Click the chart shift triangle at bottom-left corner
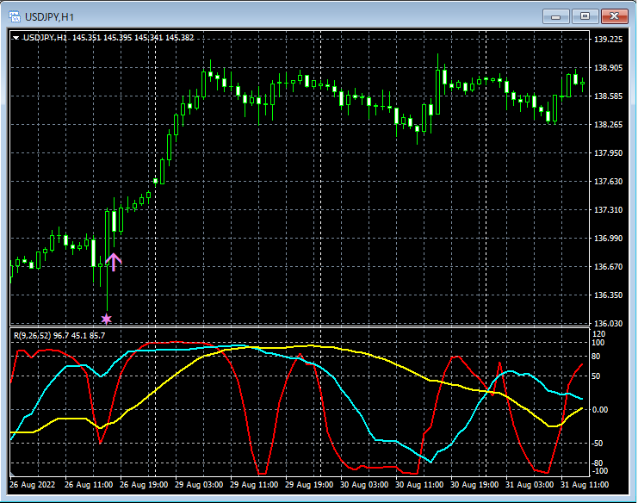Viewport: 638px width, 503px height. point(13,475)
